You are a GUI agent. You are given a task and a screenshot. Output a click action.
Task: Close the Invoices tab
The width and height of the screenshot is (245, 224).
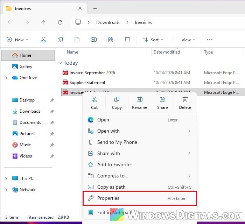click(80, 8)
